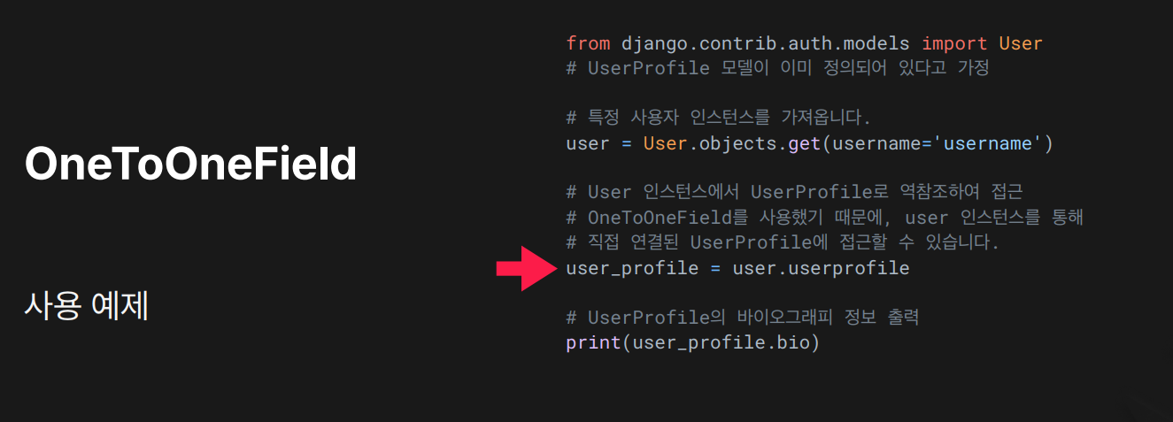Click the 사용 예제 subtitle text
This screenshot has height=422, width=1173.
(x=86, y=306)
